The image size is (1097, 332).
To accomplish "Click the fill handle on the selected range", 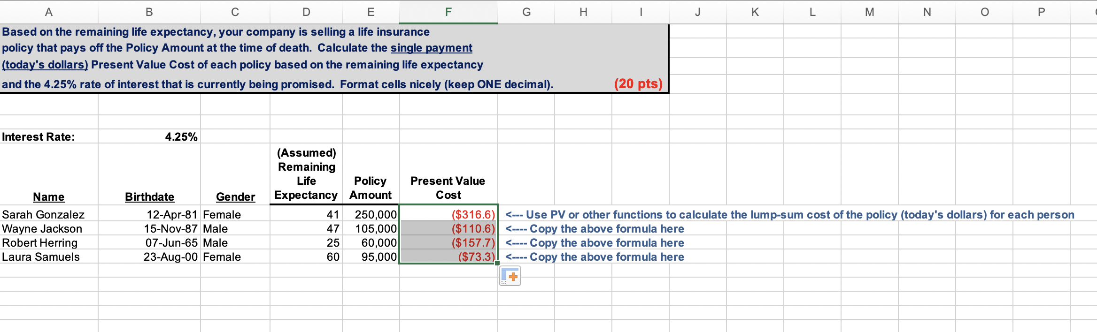I will point(497,263).
